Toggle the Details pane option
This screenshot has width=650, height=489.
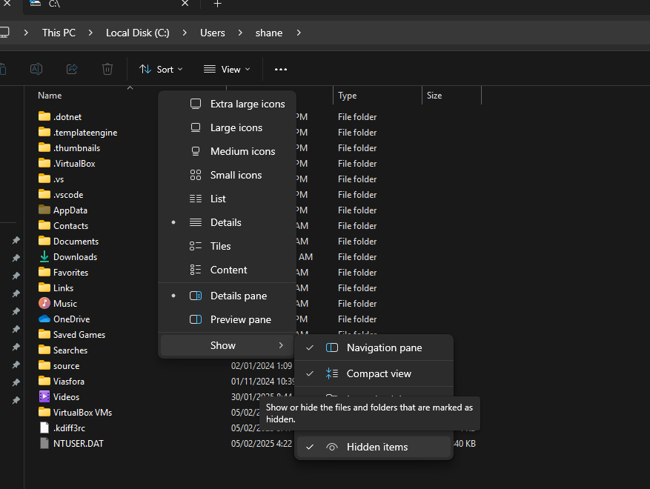tap(228, 296)
